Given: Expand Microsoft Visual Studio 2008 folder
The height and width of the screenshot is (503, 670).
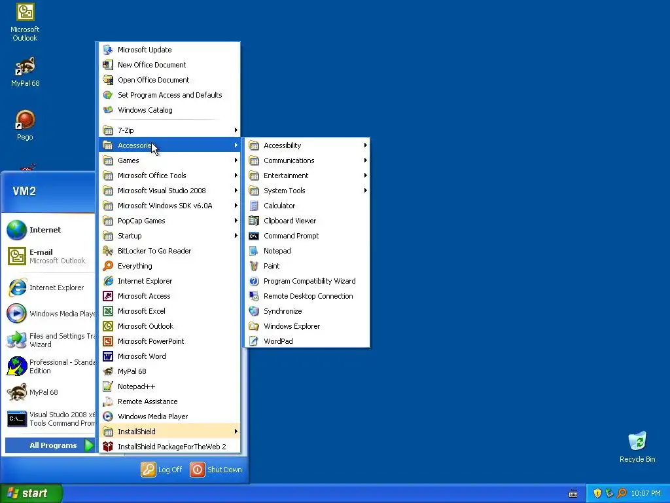Looking at the screenshot, I should tap(169, 191).
